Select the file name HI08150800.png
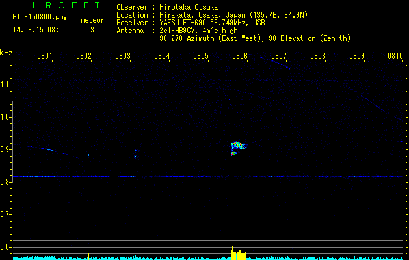This screenshot has height=260, width=409. (40, 18)
